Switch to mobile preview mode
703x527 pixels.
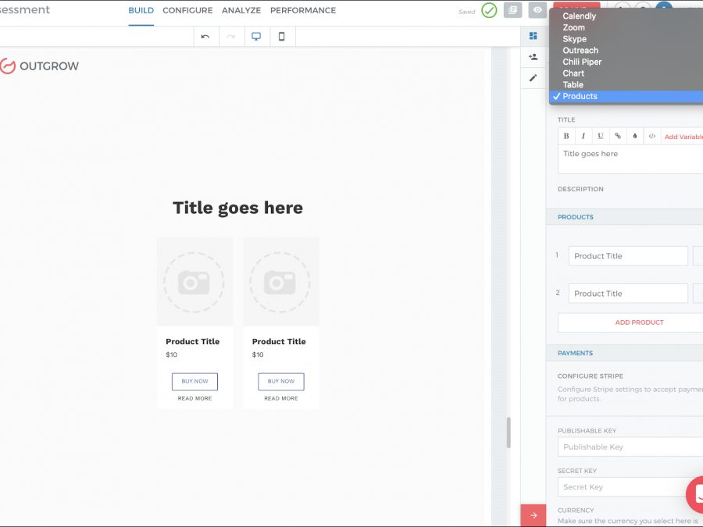click(282, 37)
